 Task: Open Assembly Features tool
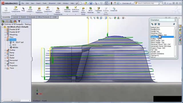coord(67,9)
